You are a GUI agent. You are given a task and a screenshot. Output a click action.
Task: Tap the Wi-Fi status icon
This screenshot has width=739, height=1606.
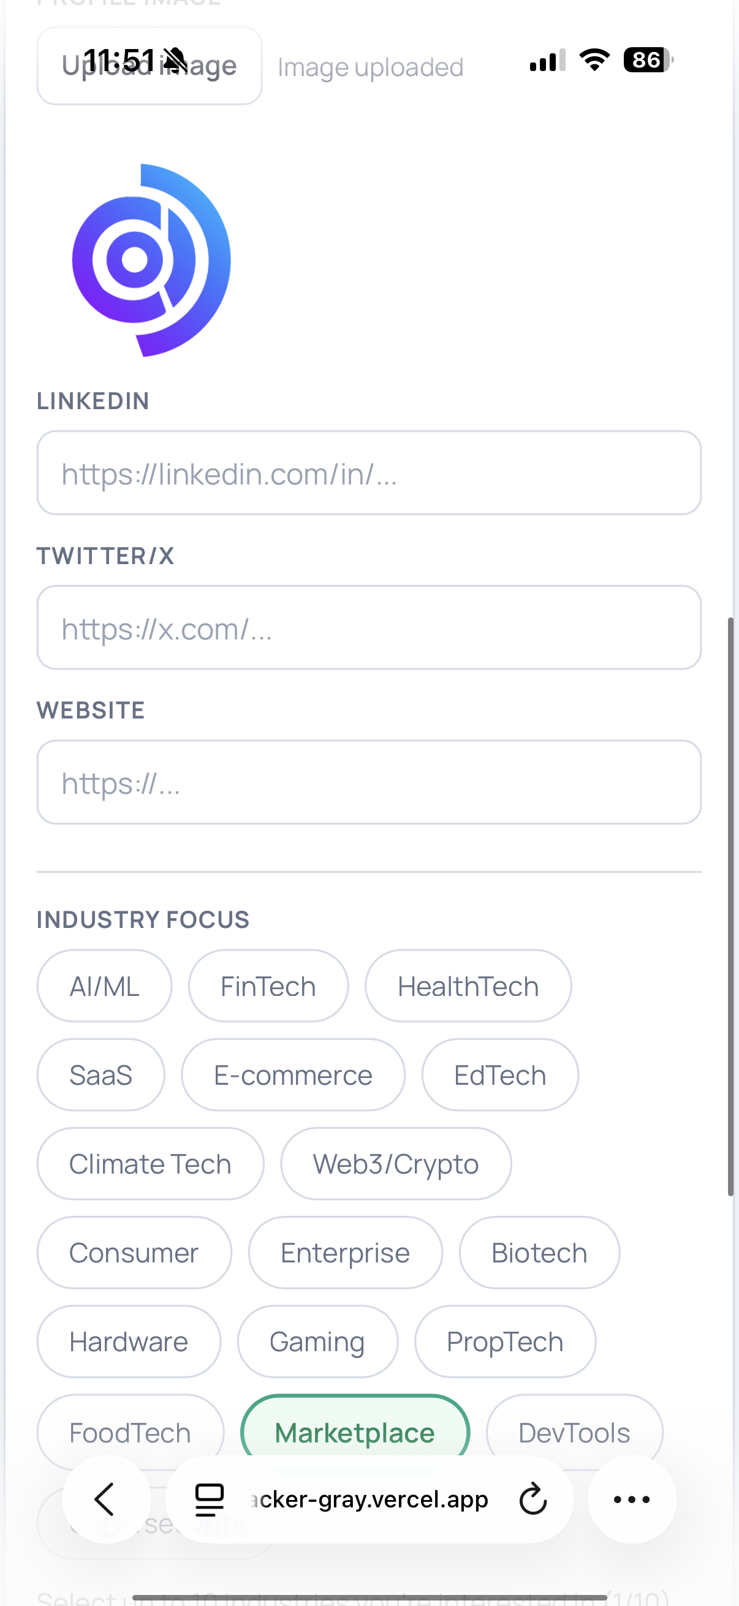click(594, 60)
